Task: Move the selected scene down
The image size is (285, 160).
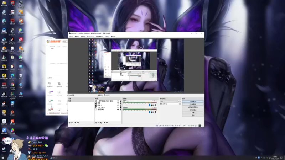Action: pyautogui.click(x=78, y=123)
